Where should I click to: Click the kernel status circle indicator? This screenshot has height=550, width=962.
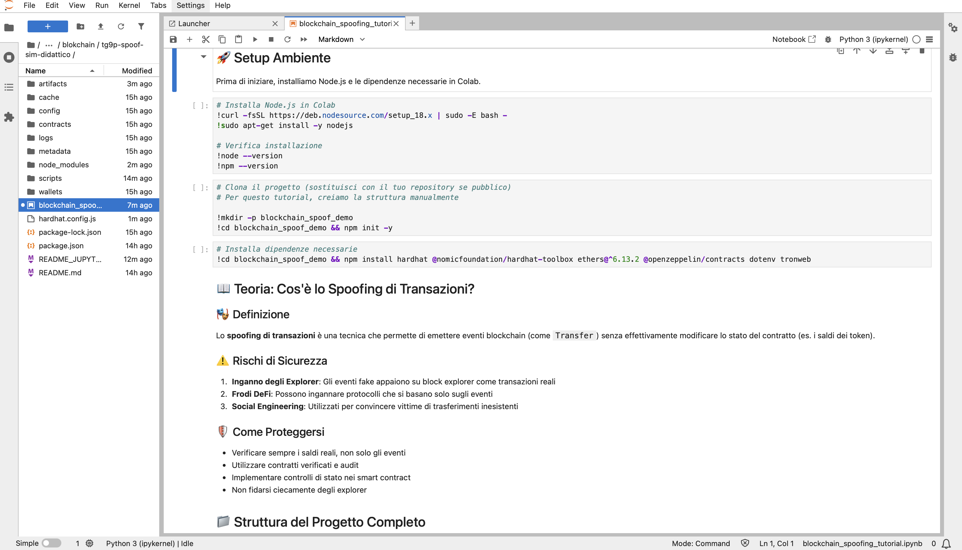tap(916, 39)
